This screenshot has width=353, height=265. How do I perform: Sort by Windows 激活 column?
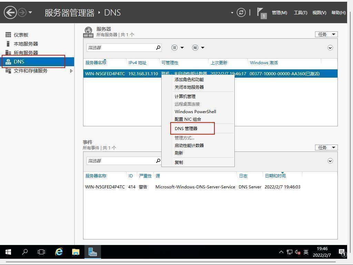264,63
